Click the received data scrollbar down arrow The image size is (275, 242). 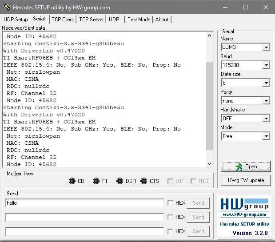click(209, 164)
